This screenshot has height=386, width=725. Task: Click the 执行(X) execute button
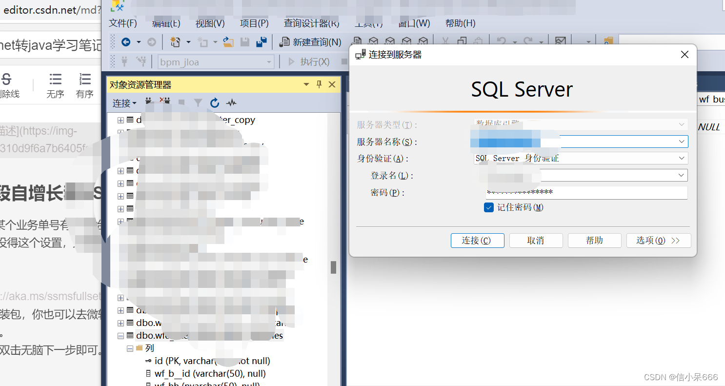click(309, 62)
